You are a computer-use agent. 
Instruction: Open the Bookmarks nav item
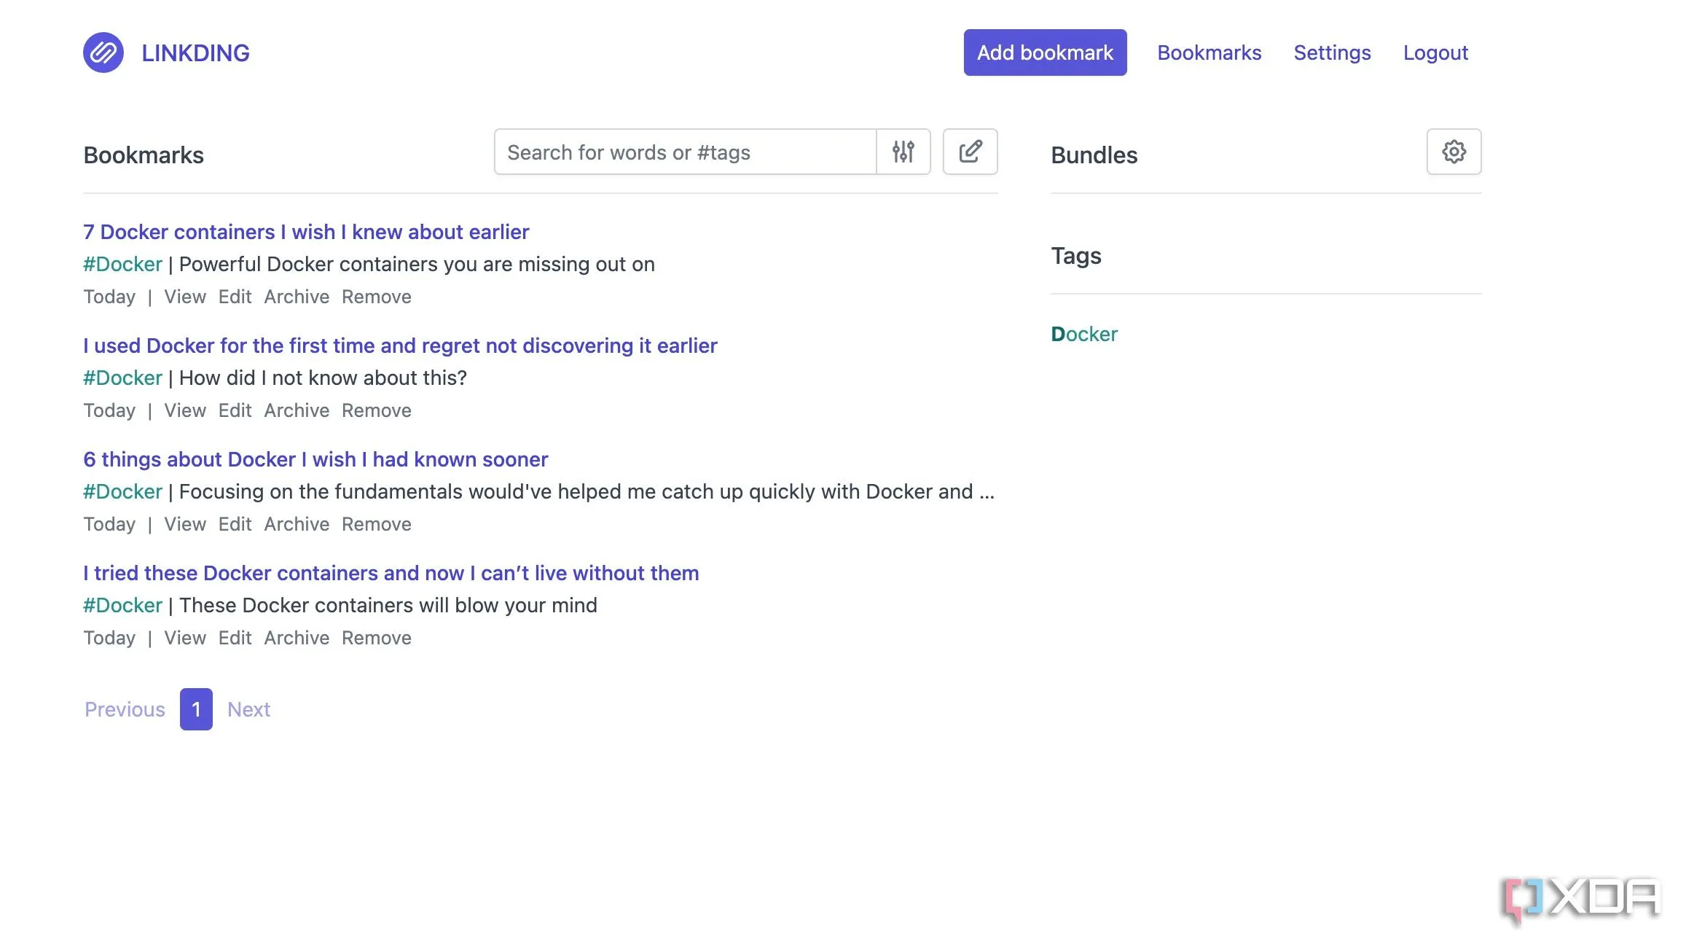[1208, 52]
